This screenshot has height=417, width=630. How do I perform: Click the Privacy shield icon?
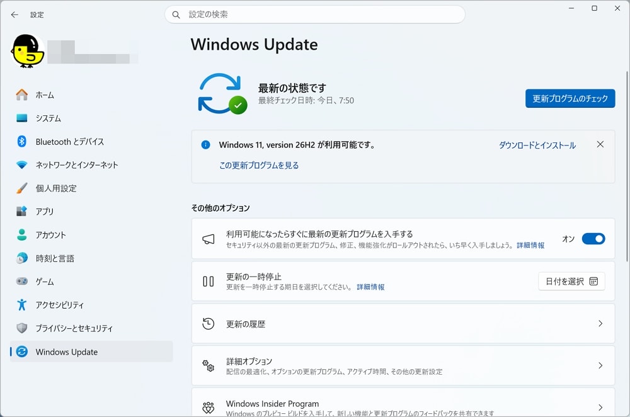(21, 328)
